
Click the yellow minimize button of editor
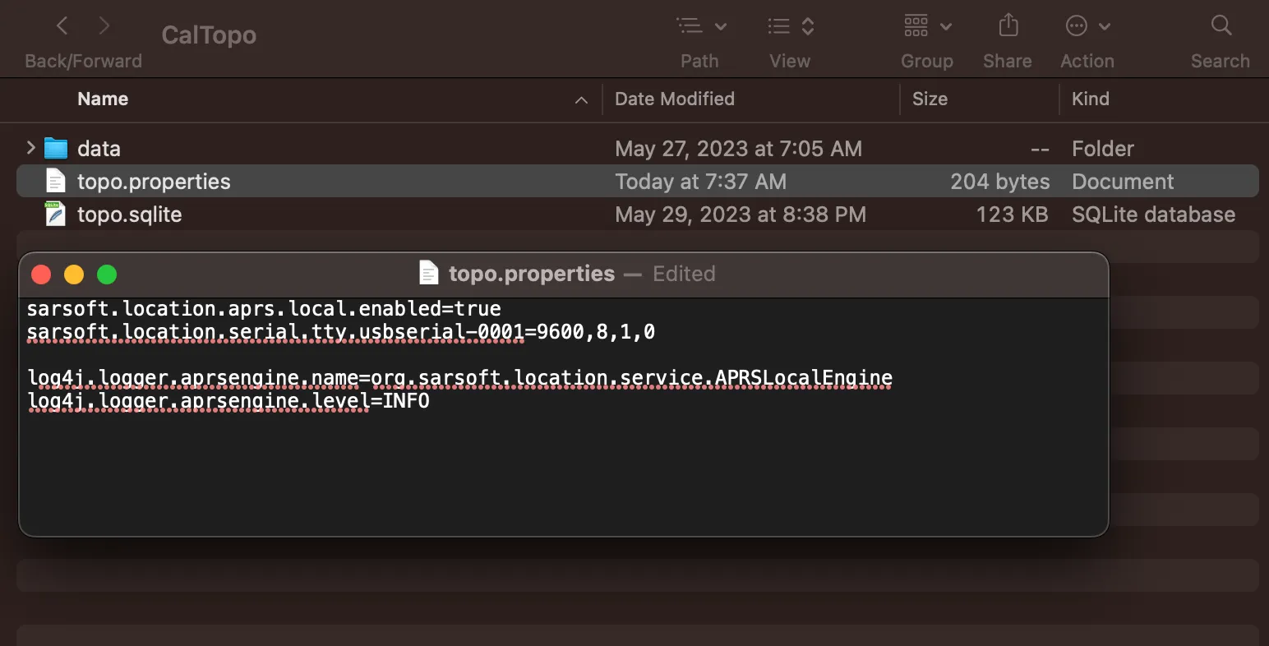point(74,275)
